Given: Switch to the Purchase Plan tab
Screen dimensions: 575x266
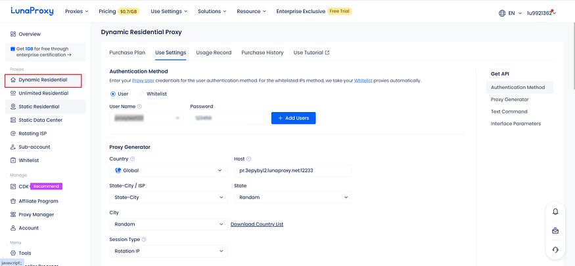Looking at the screenshot, I should 127,52.
